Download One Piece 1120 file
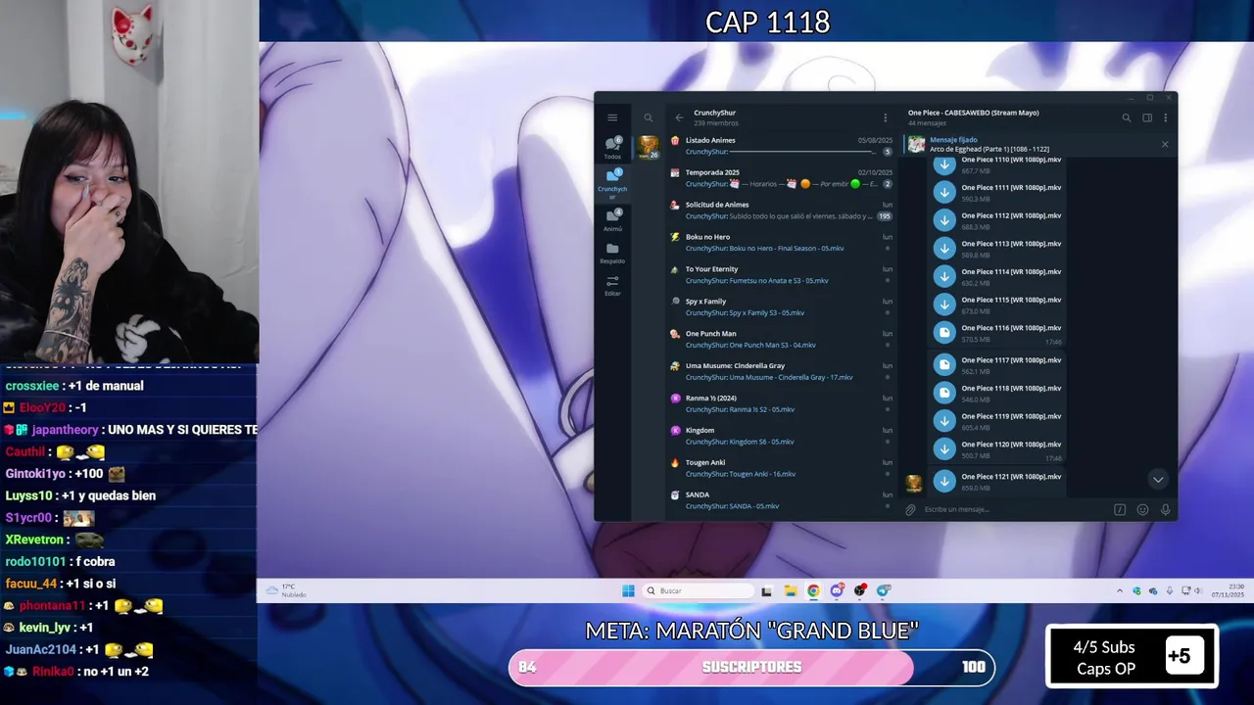 [944, 449]
